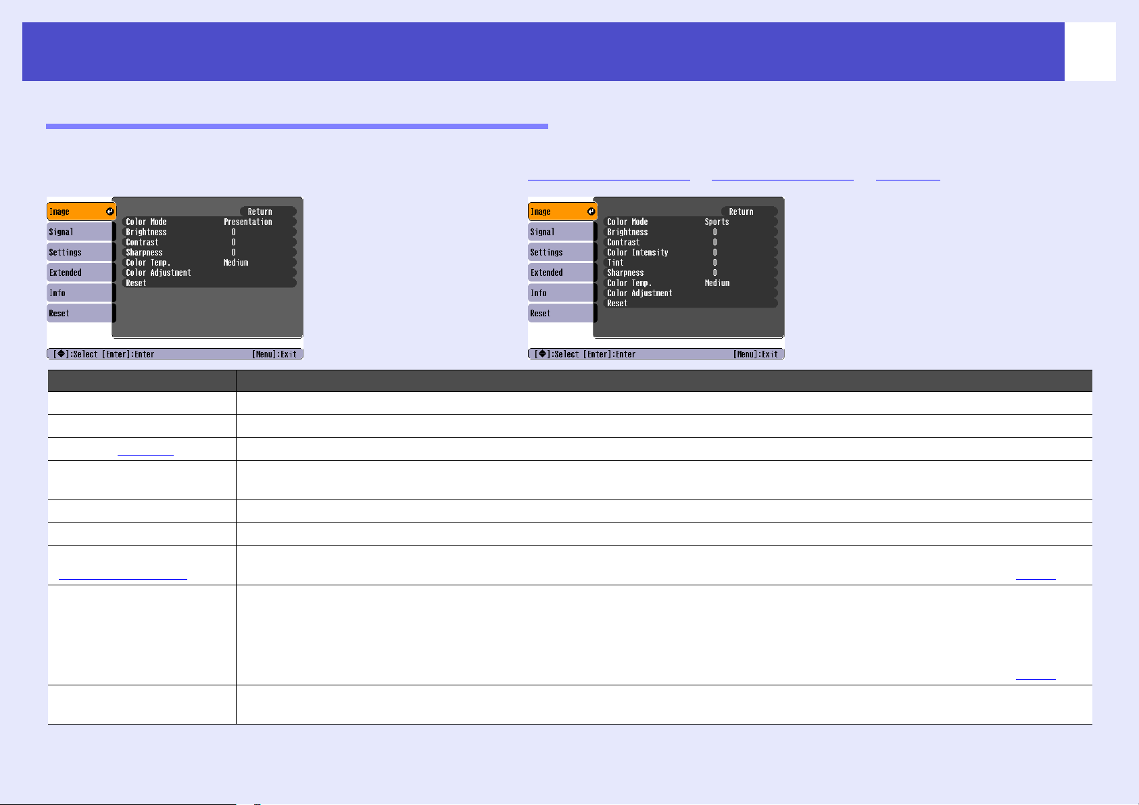The width and height of the screenshot is (1139, 805).
Task: Select Color Temp. row in Sports menu
Action: pyautogui.click(x=691, y=283)
